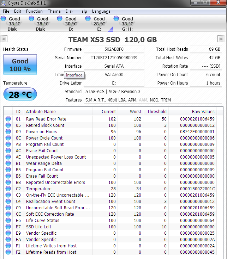The image size is (227, 259).
Task: Select raw value 00000000000064
Action: click(197, 220)
